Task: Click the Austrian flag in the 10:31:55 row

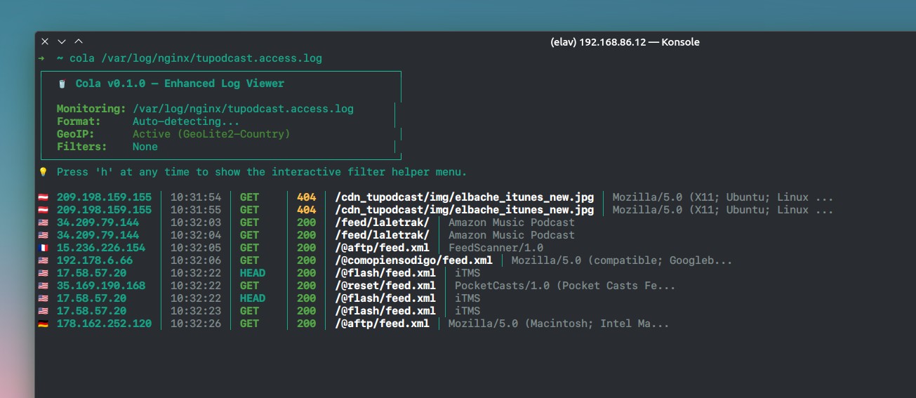Action: [x=44, y=210]
